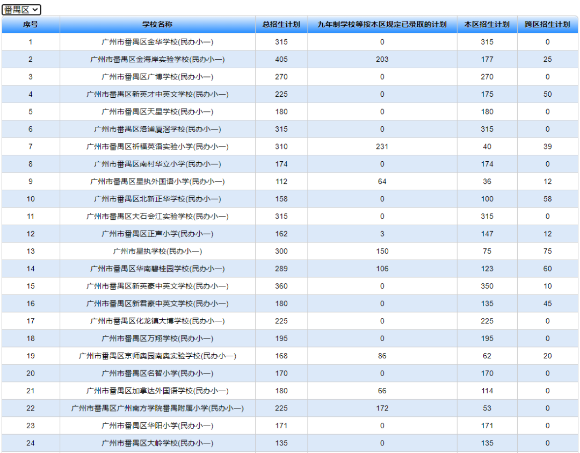The width and height of the screenshot is (580, 453).
Task: Click total plan 112 for 星执外国语小学
Action: [281, 181]
